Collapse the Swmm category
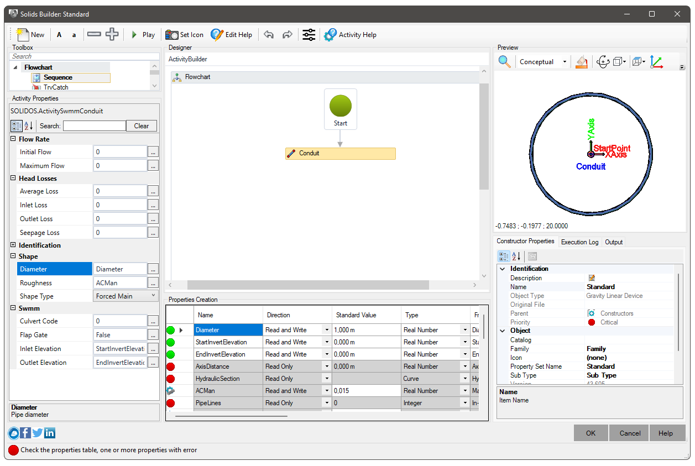 [13, 308]
